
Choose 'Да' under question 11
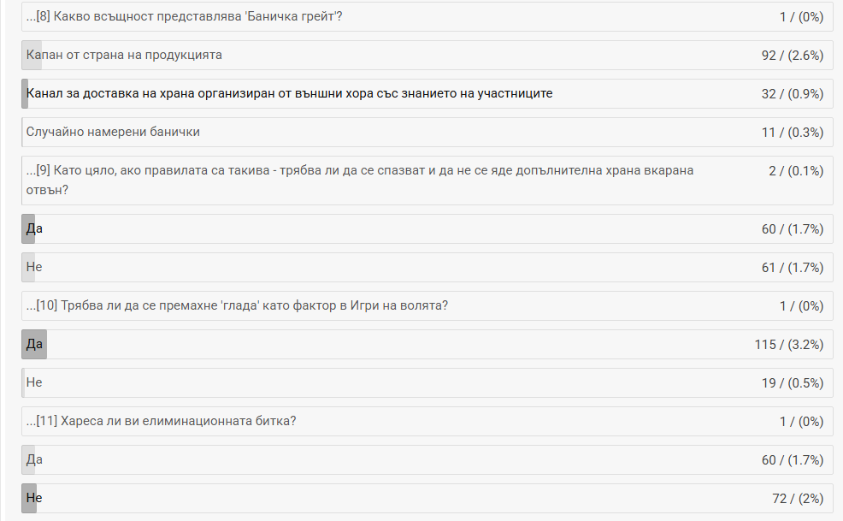(x=35, y=459)
